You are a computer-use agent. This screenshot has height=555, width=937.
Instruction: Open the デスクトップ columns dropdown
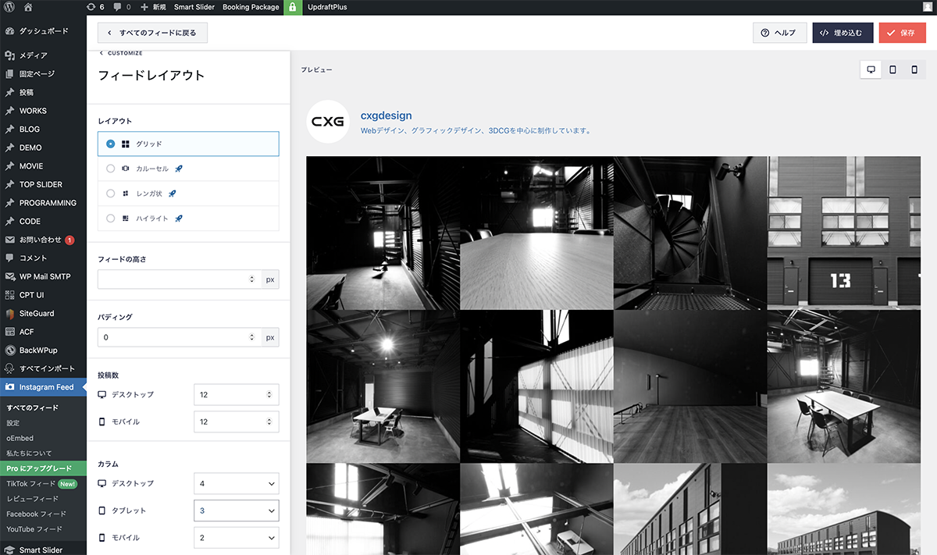(x=236, y=484)
